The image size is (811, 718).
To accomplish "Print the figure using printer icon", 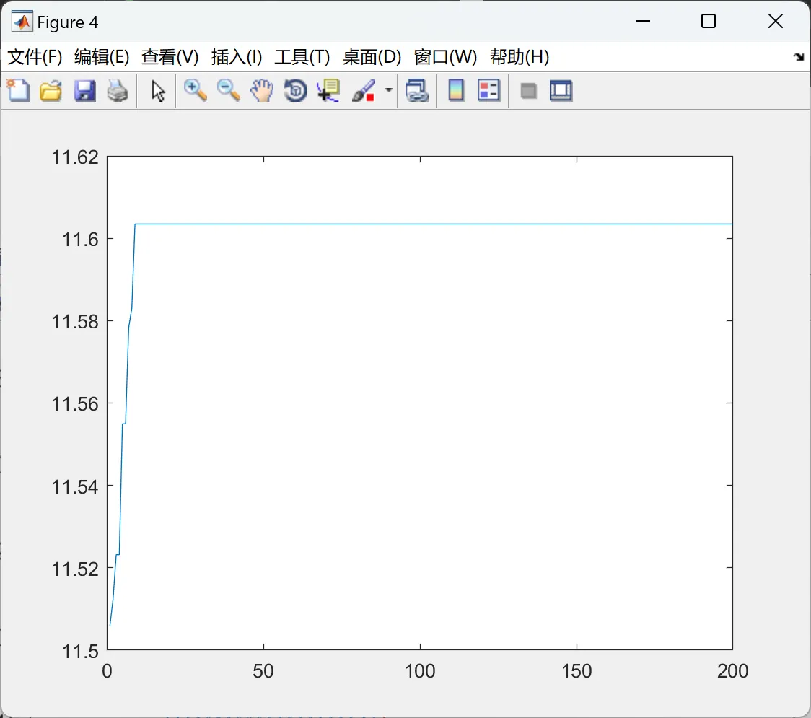I will coord(118,90).
